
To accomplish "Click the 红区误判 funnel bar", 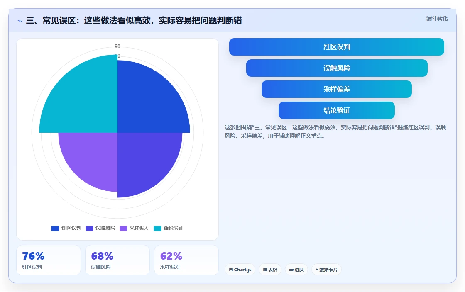I will pos(337,47).
